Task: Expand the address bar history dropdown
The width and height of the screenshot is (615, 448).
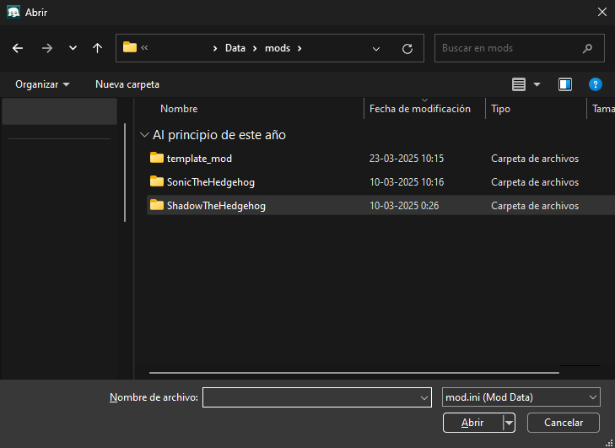Action: coord(376,48)
